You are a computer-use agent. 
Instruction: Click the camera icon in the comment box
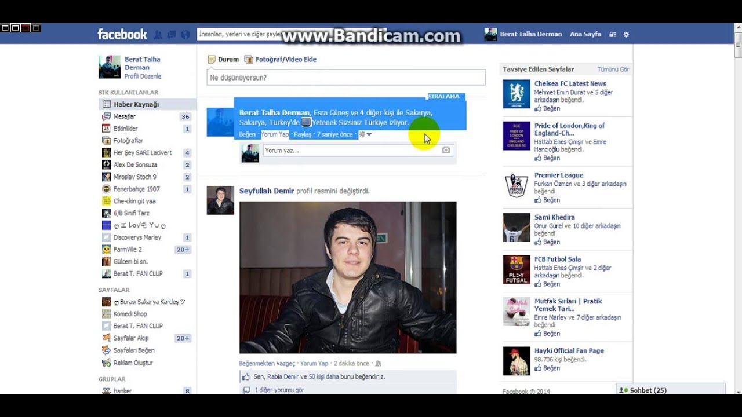point(446,151)
